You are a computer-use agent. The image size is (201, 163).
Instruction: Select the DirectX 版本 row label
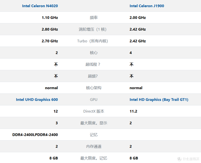[93, 111]
